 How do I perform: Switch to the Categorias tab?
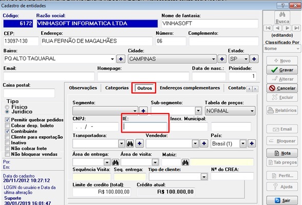coord(117,88)
